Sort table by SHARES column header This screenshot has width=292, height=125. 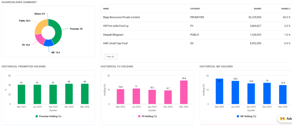(257, 9)
